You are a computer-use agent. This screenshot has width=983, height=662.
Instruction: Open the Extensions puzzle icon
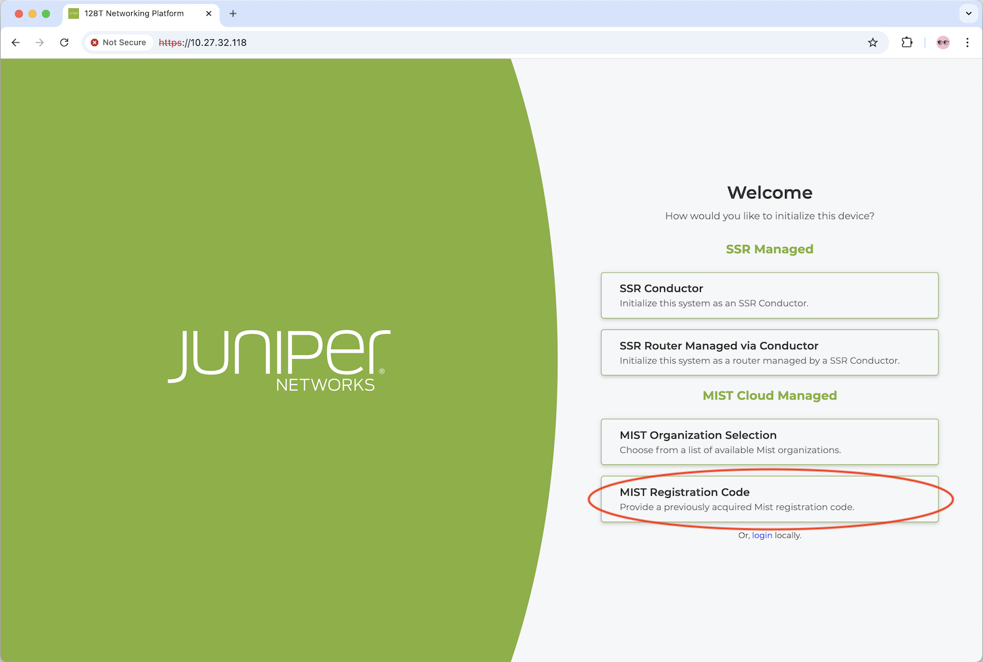(907, 43)
